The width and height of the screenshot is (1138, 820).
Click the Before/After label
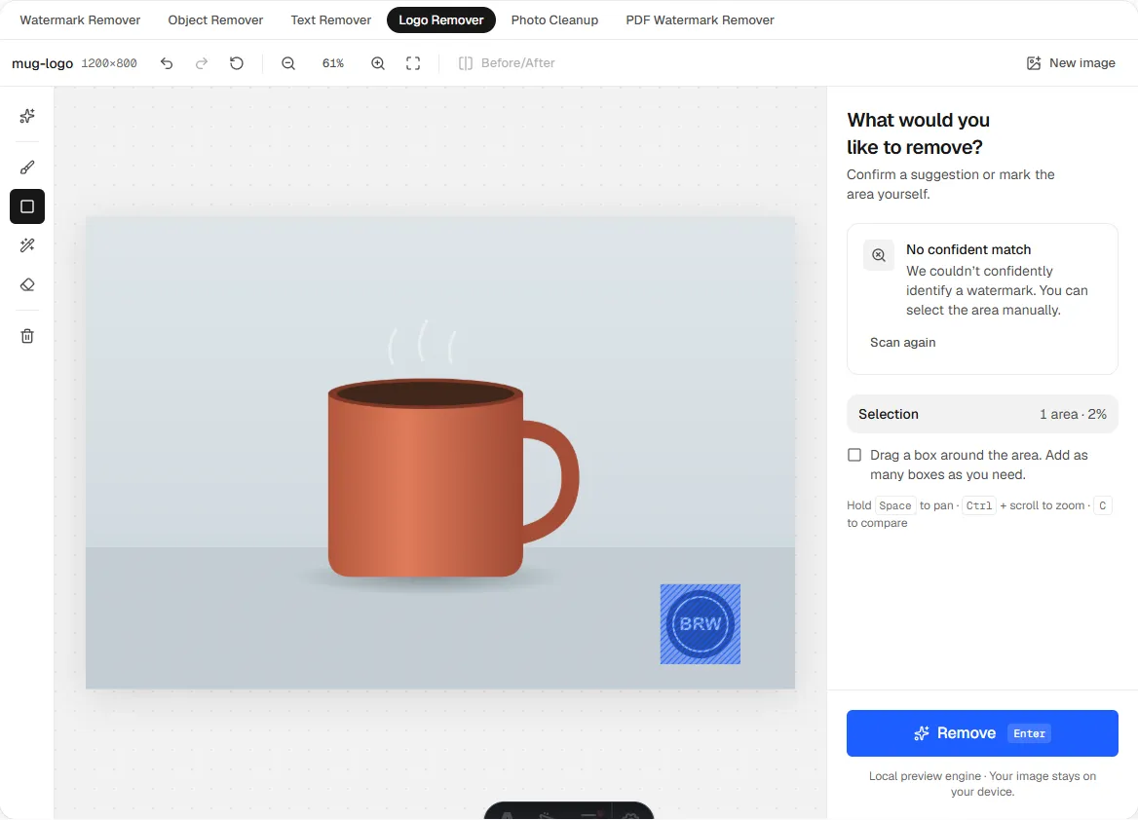coord(517,63)
